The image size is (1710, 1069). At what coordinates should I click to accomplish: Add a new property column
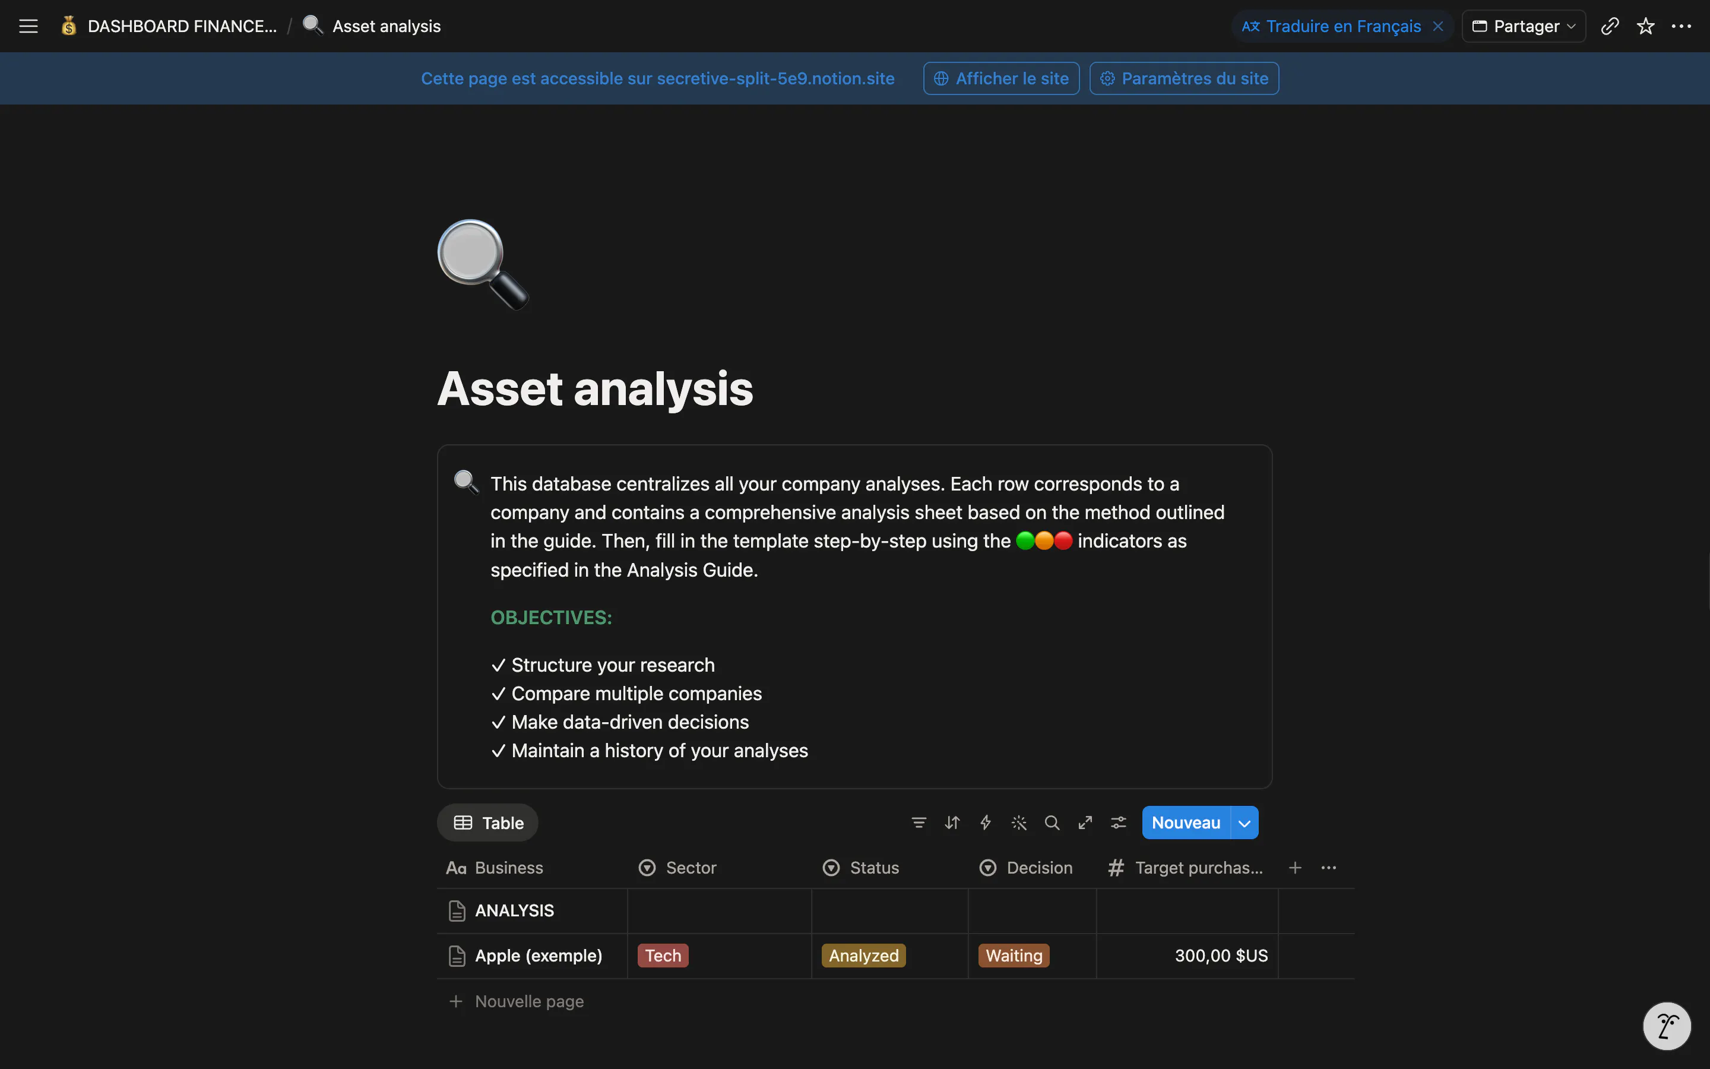point(1294,868)
